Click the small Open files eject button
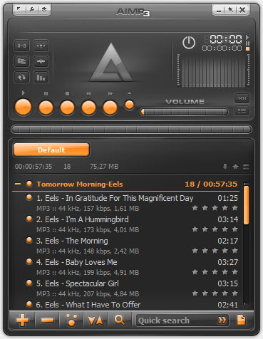263x339 pixels. (x=129, y=105)
